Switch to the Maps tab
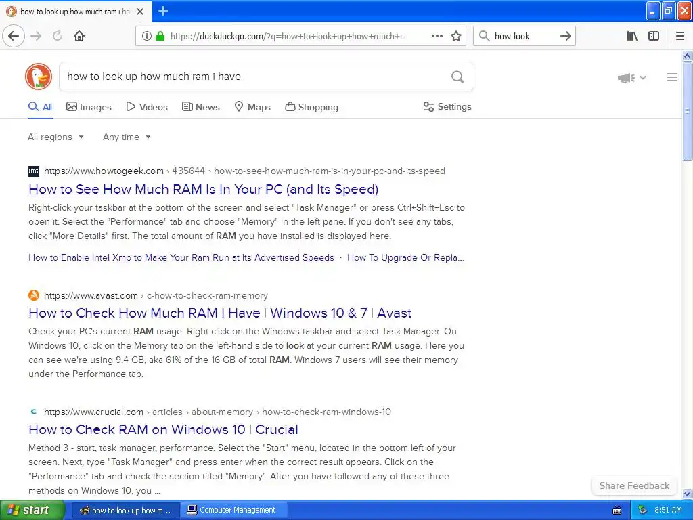 click(x=252, y=107)
